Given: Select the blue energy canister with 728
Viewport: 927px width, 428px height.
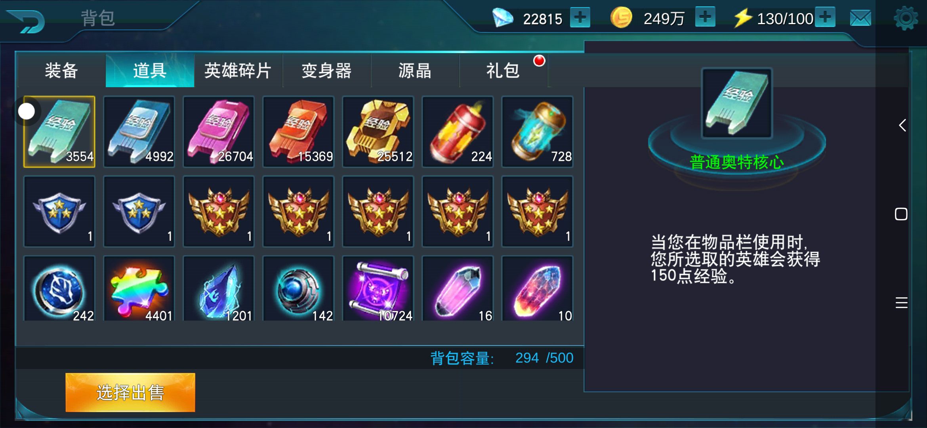Looking at the screenshot, I should click(x=538, y=132).
